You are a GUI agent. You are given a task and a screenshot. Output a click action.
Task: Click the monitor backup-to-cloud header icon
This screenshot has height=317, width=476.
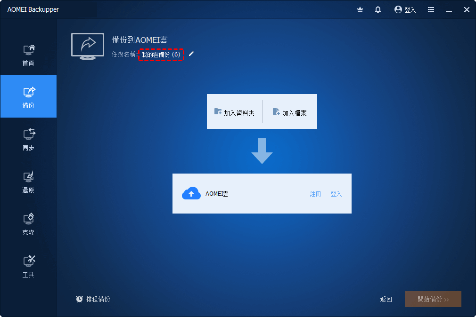coord(88,47)
